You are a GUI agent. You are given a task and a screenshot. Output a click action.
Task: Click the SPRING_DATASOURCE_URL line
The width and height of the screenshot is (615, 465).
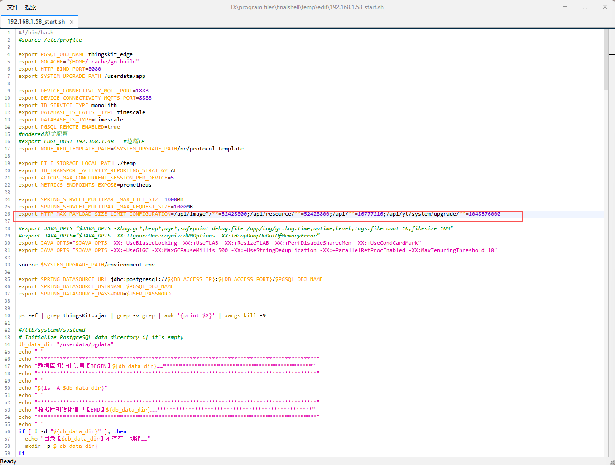tap(171, 279)
